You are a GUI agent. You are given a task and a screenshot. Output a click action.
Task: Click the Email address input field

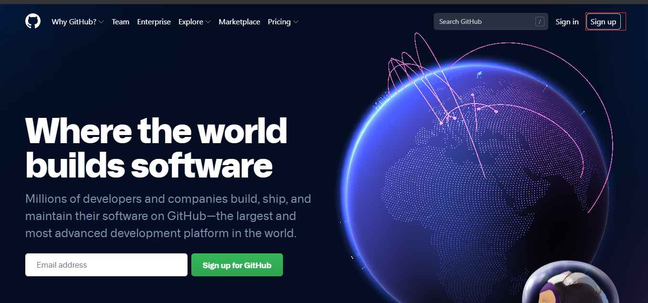pyautogui.click(x=106, y=265)
